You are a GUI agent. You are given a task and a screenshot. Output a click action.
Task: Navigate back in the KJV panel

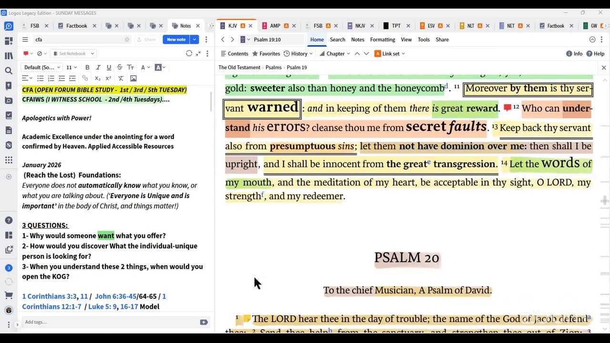[x=223, y=40]
